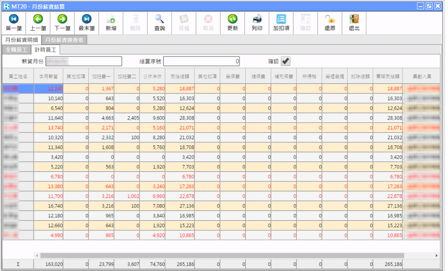Sort by the 員工姓名 column header
This screenshot has height=271, width=448.
tap(18, 76)
